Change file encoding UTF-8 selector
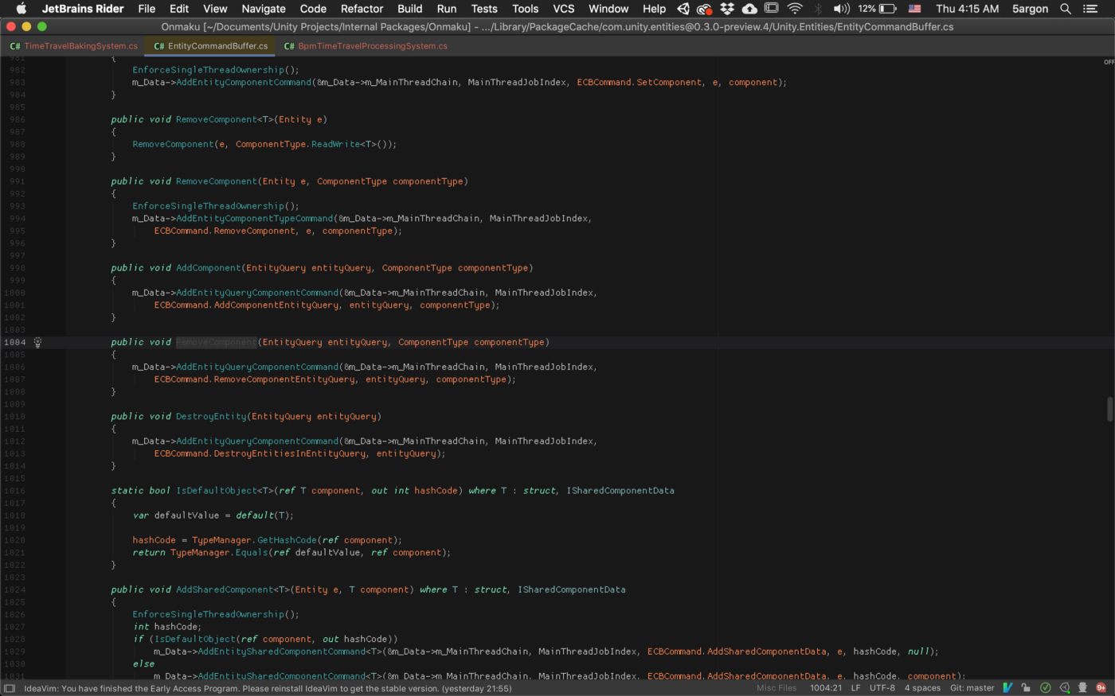The width and height of the screenshot is (1115, 696). [882, 688]
